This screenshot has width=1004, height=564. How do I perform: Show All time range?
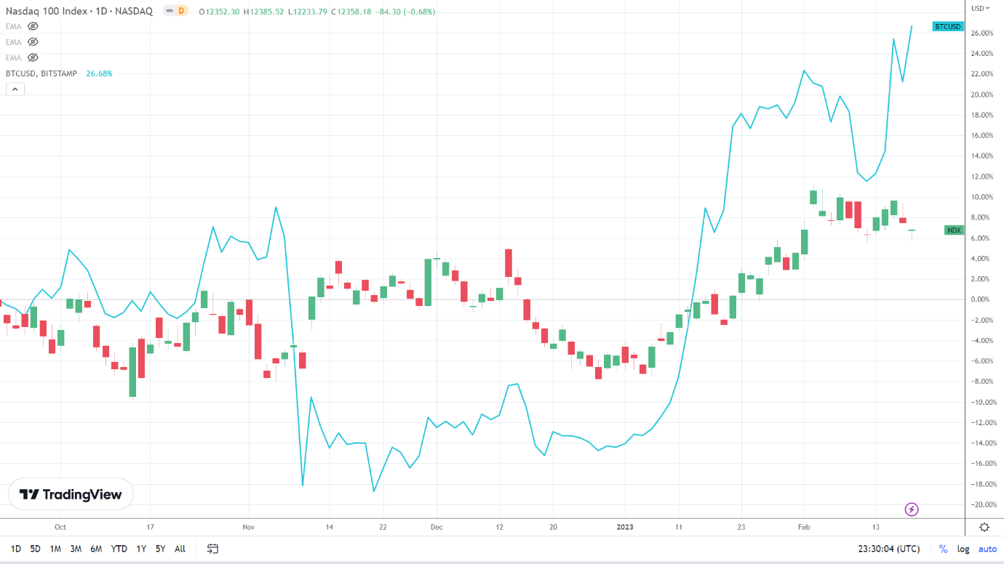(x=180, y=549)
